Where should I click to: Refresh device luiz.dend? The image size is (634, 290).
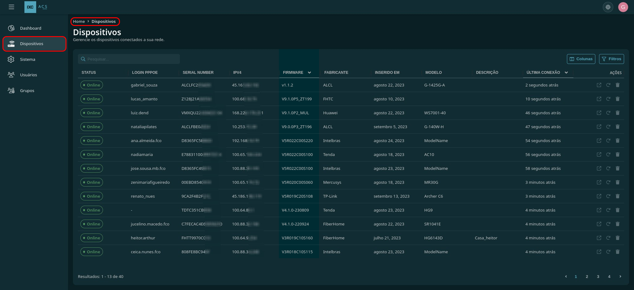pos(608,113)
